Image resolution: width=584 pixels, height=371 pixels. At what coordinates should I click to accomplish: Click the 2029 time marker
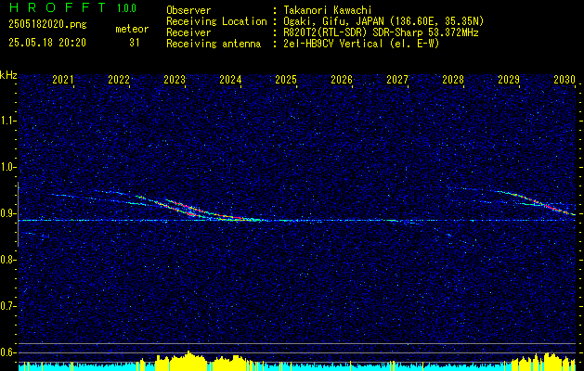click(x=509, y=80)
